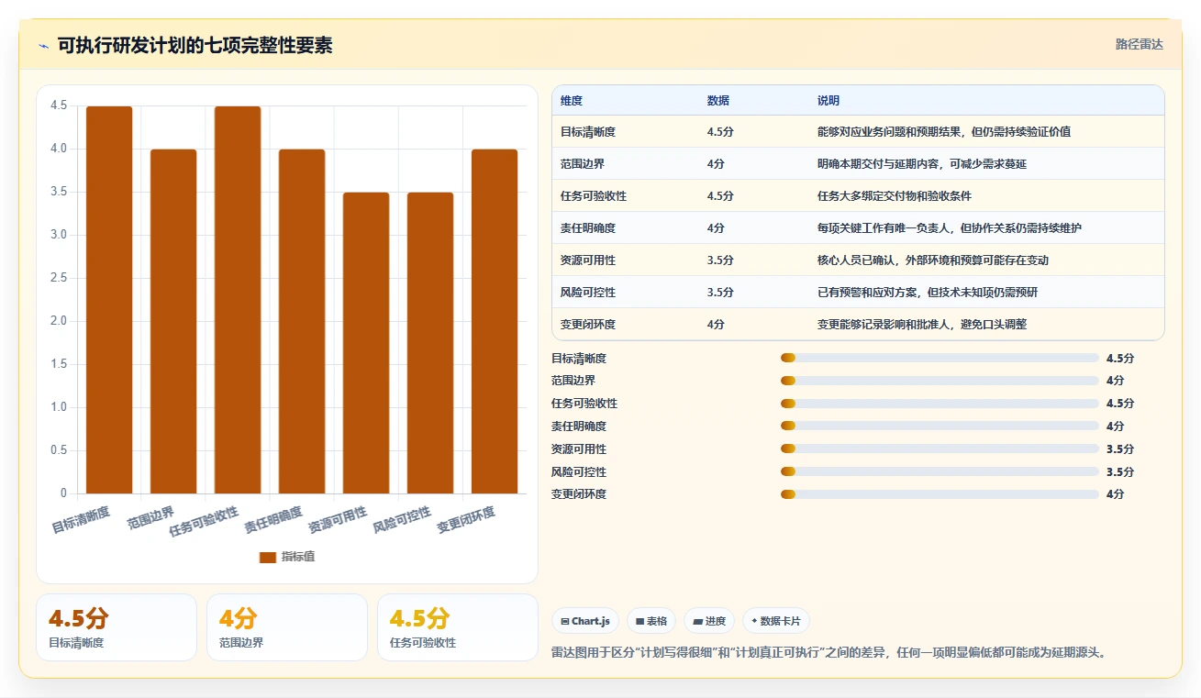Toggle the 指标值 legend item

tap(287, 557)
